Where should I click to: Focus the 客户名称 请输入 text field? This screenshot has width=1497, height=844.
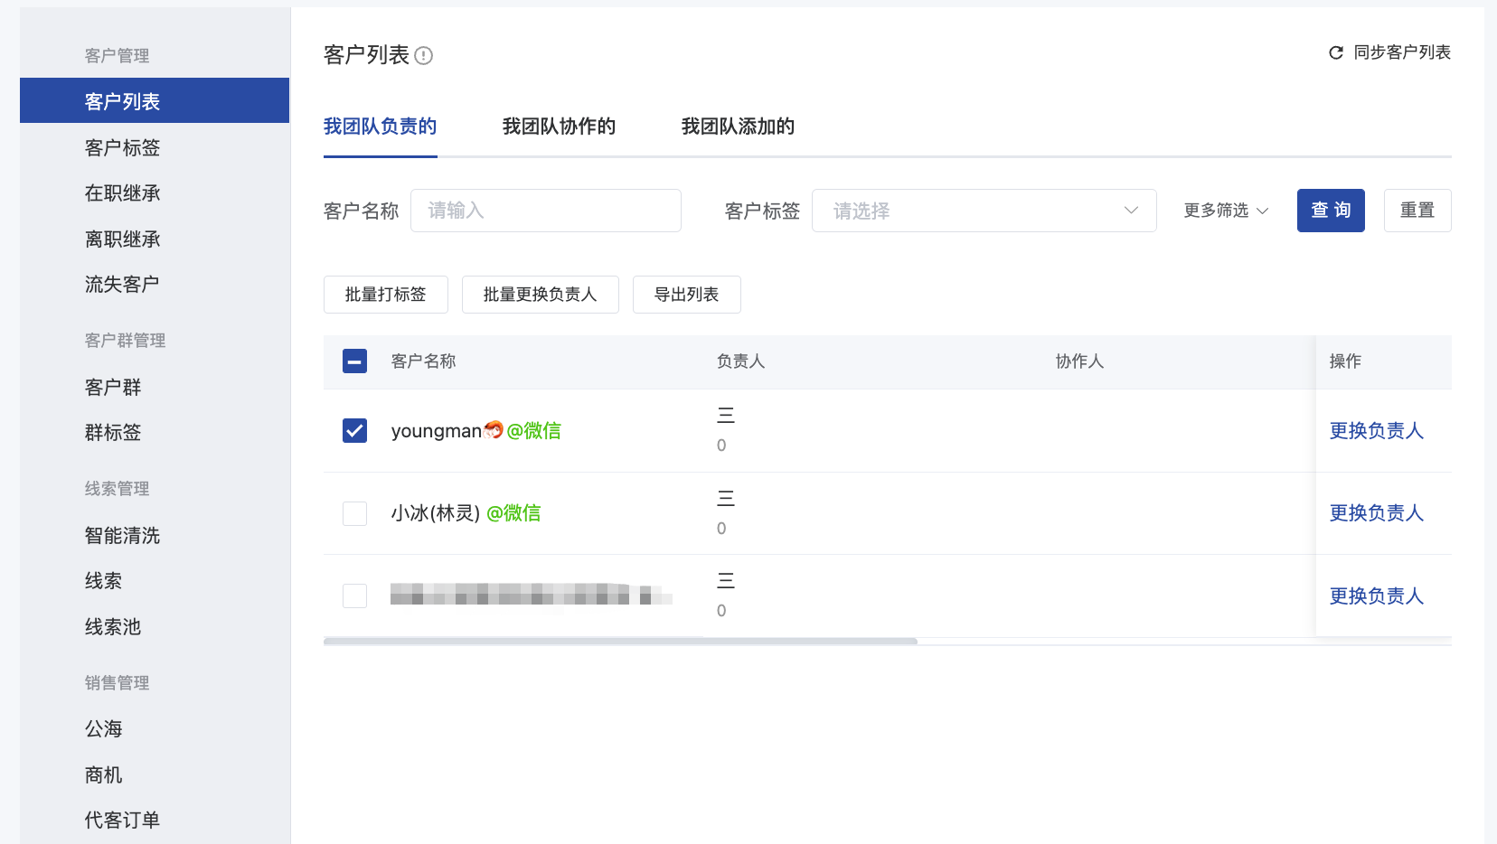click(x=546, y=211)
